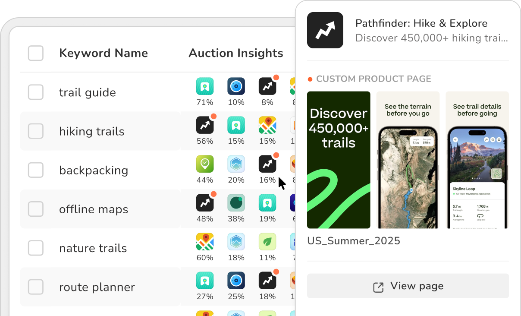Image resolution: width=521 pixels, height=316 pixels.
Task: Click the See the terrain before you go screenshot
Action: coord(408,160)
